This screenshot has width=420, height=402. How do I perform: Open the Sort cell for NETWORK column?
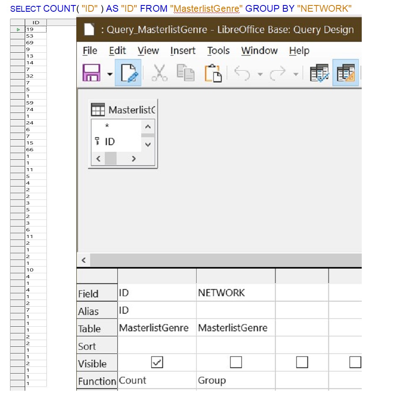(x=236, y=346)
